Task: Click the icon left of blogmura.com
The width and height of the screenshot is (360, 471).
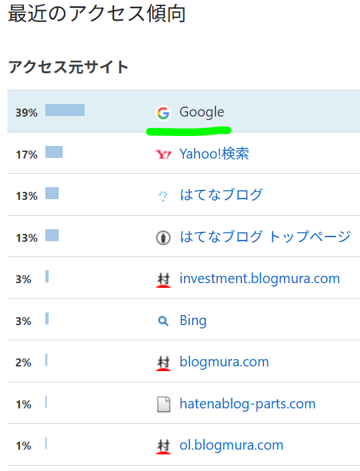Action: point(163,363)
